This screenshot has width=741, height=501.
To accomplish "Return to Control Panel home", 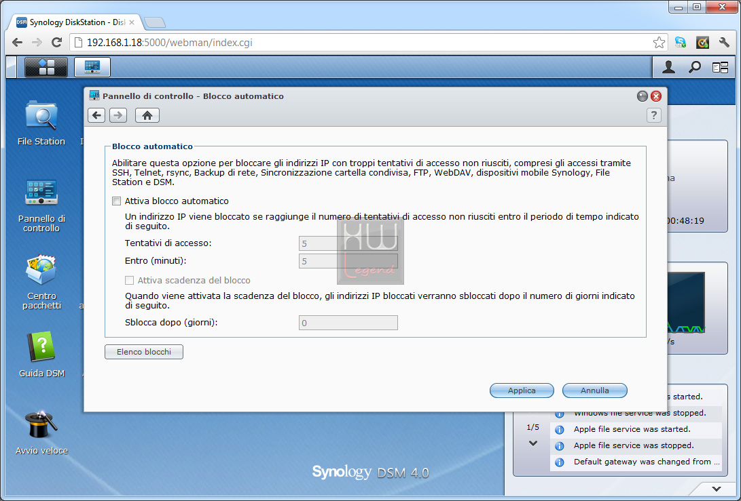I will 147,115.
